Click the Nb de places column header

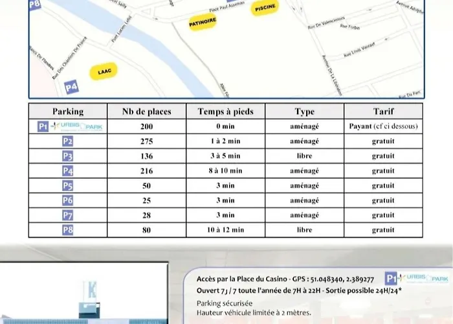(x=146, y=111)
